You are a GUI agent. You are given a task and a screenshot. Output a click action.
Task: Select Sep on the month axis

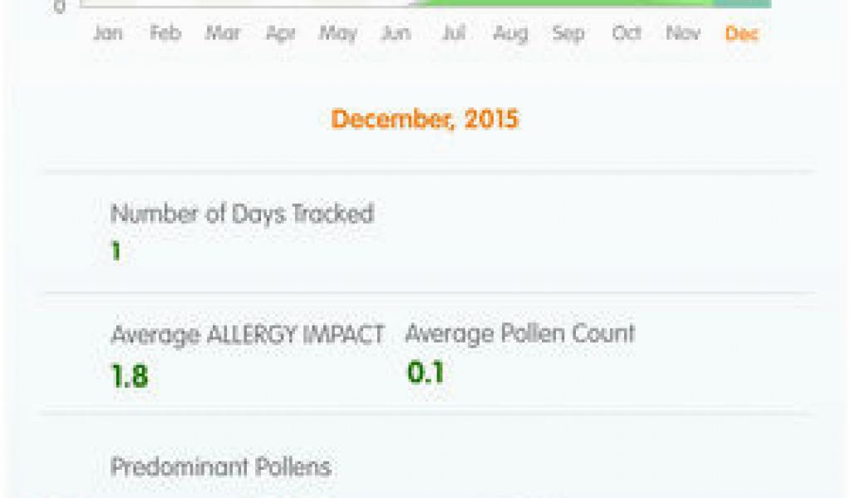(x=568, y=34)
